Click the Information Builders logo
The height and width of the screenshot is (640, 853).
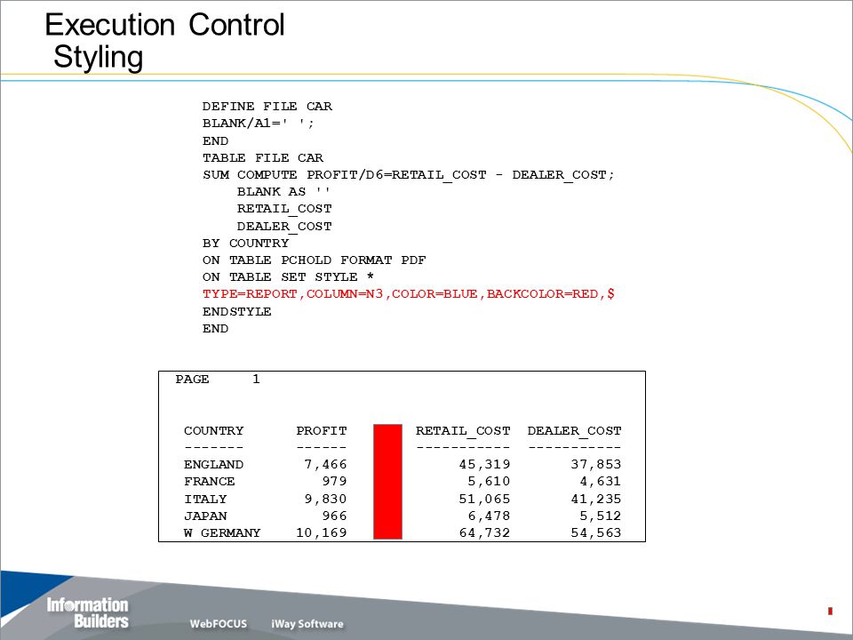coord(88,612)
